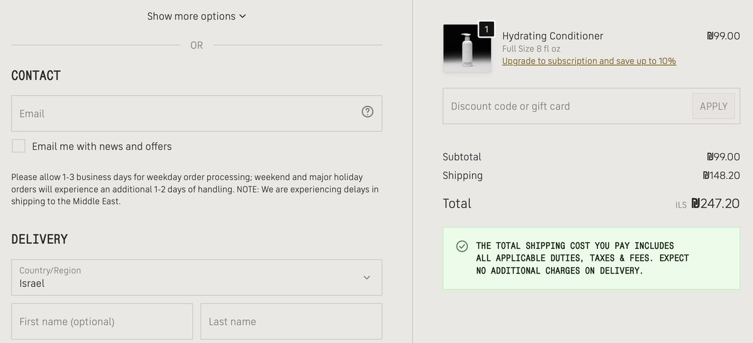The image size is (753, 343).
Task: Click the duties and taxes included notice text
Action: pyautogui.click(x=582, y=258)
